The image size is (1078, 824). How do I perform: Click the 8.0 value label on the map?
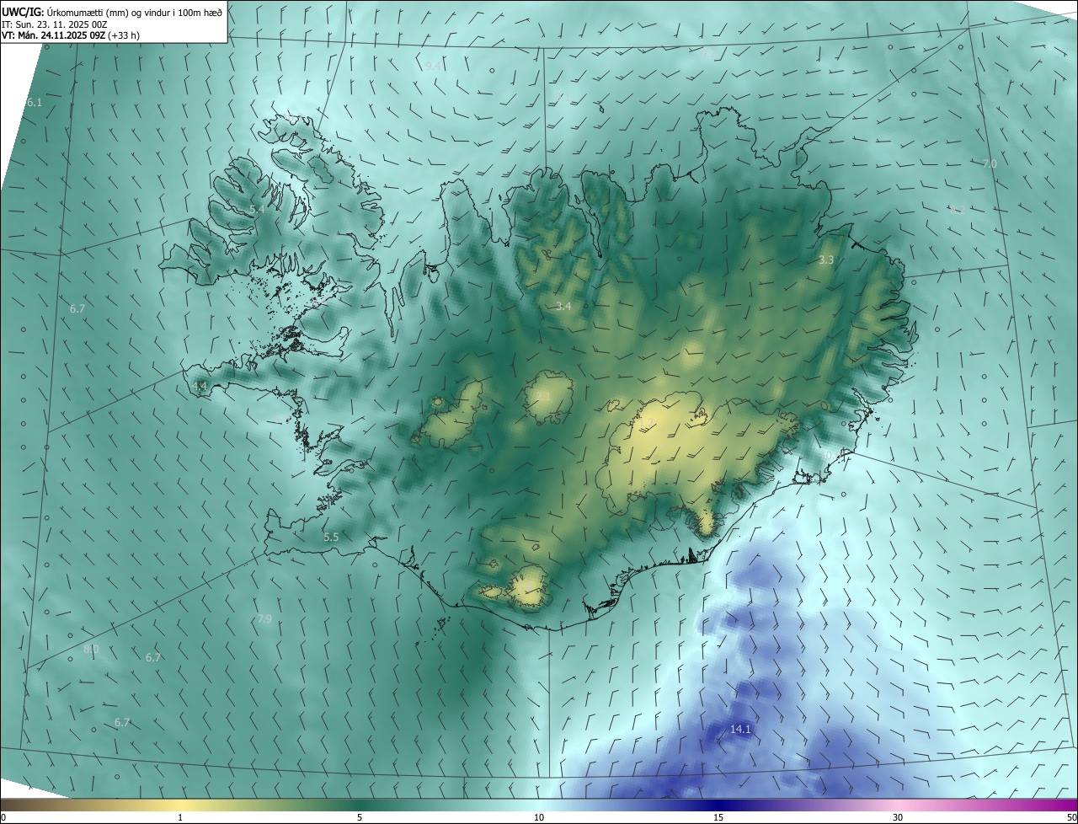point(91,650)
